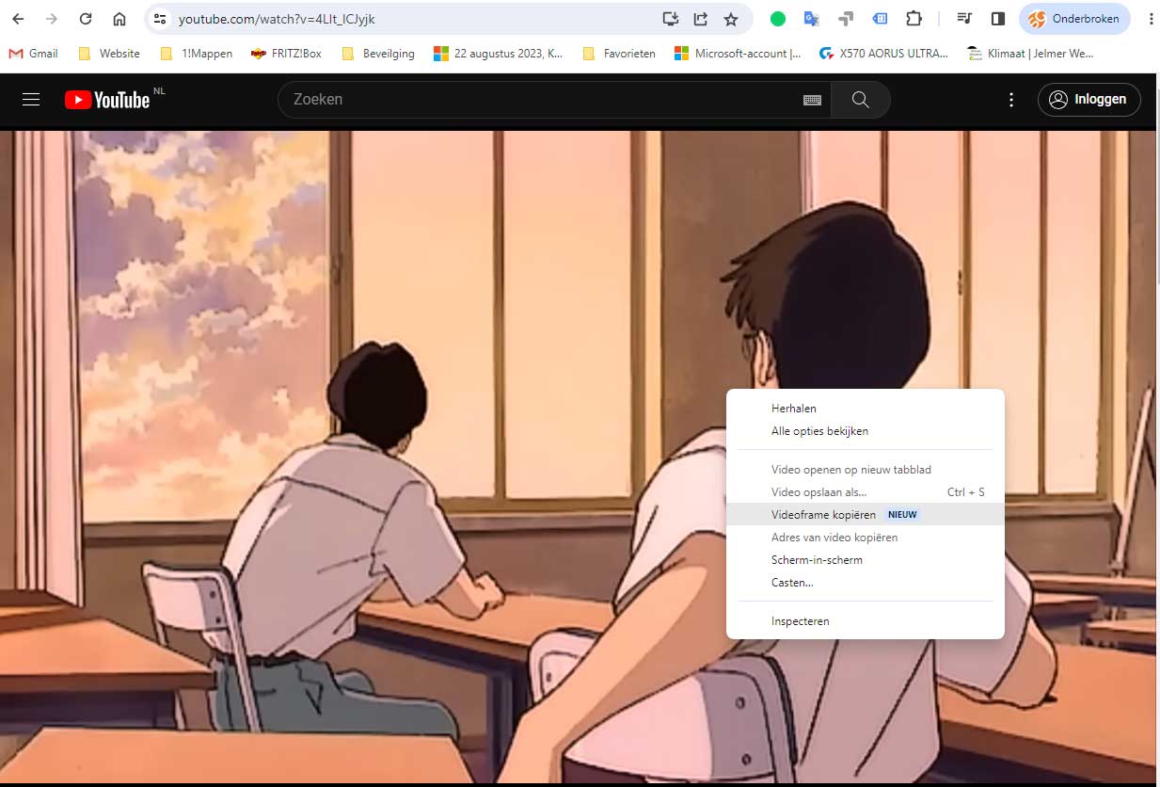Click the gray angular extension icon
Viewport: 1160px width, 787px height.
coord(846,19)
